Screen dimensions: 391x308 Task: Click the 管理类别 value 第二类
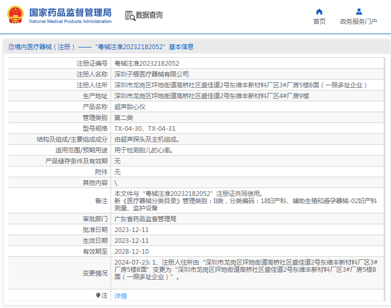pos(123,118)
